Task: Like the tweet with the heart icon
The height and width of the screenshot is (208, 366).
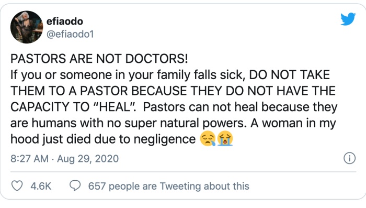Action: (17, 186)
